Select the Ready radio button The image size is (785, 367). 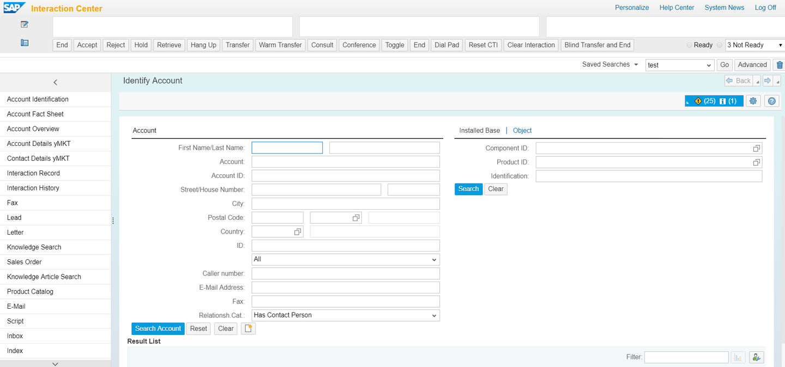(x=689, y=45)
